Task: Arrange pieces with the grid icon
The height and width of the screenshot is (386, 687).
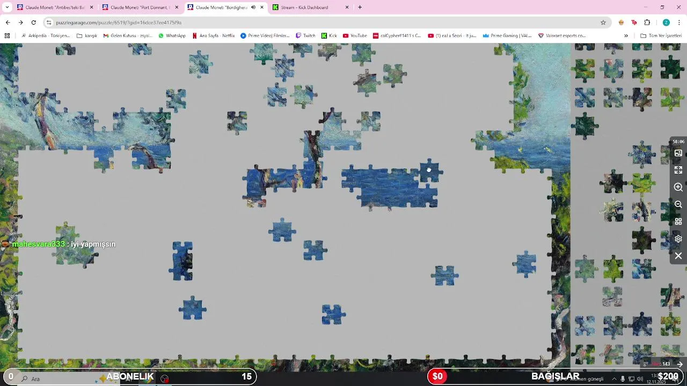Action: pos(678,221)
